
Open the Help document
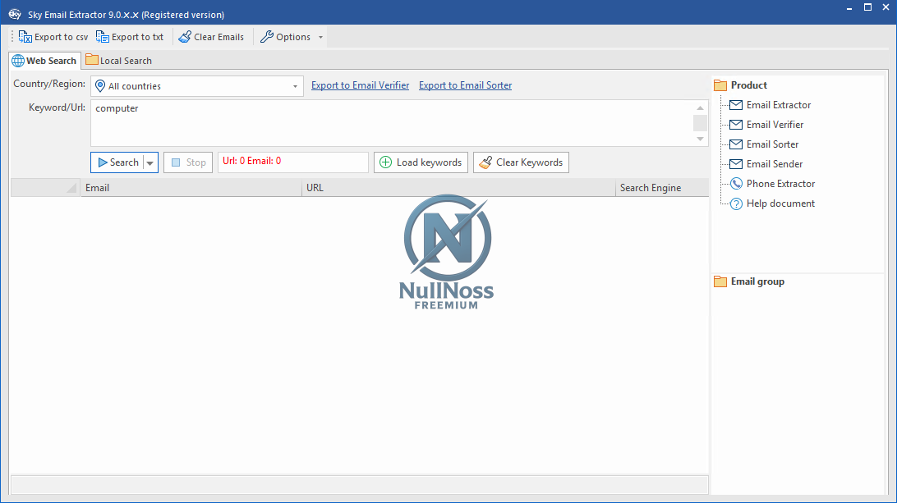coord(780,203)
